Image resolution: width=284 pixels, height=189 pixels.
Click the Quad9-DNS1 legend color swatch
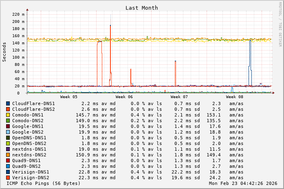tap(8, 161)
